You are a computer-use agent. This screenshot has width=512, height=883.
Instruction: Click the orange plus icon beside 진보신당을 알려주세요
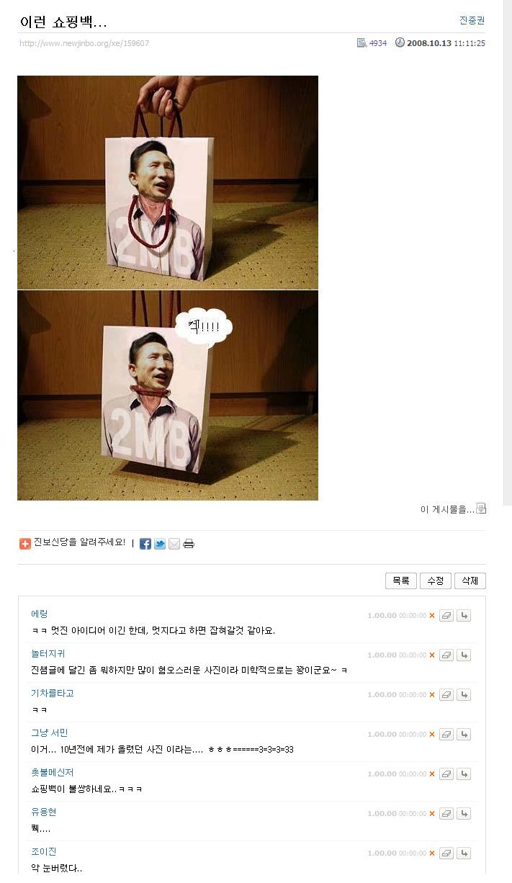coord(25,544)
